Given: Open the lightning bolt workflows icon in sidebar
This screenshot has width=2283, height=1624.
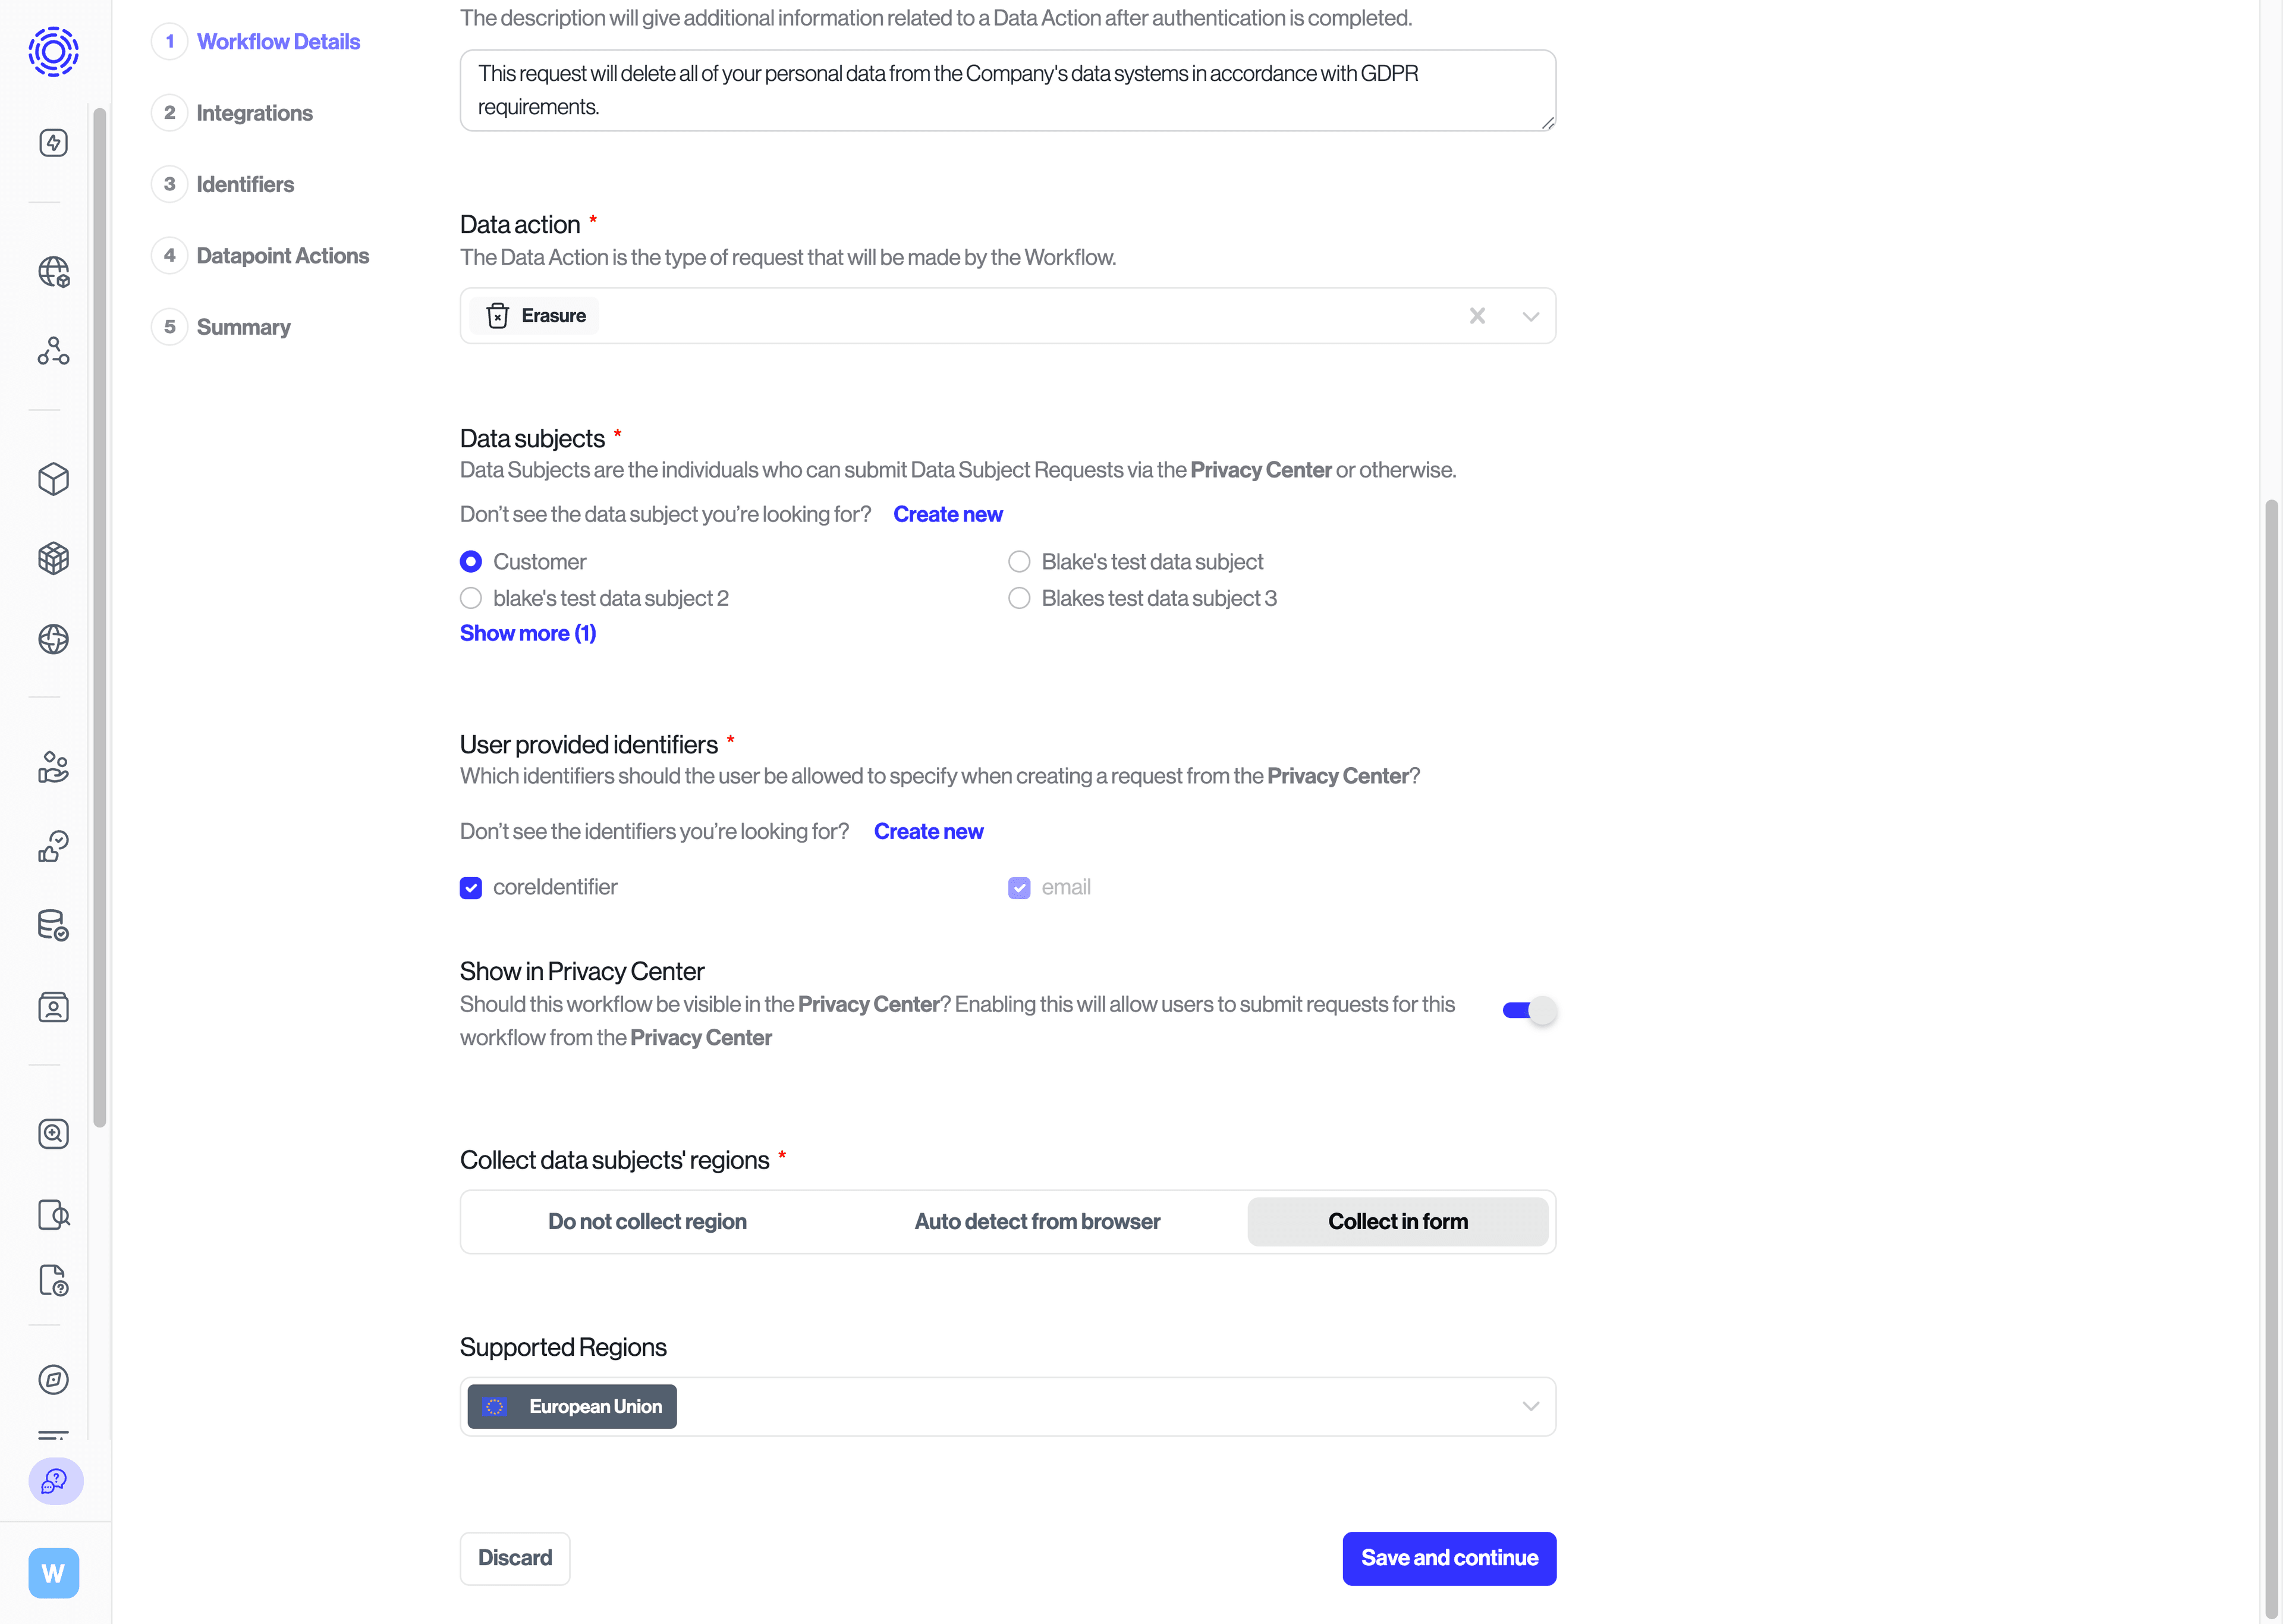Looking at the screenshot, I should pyautogui.click(x=53, y=142).
